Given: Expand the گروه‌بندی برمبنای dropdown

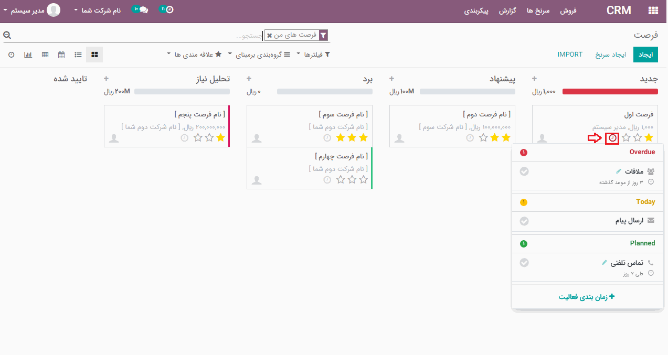Looking at the screenshot, I should click(260, 55).
